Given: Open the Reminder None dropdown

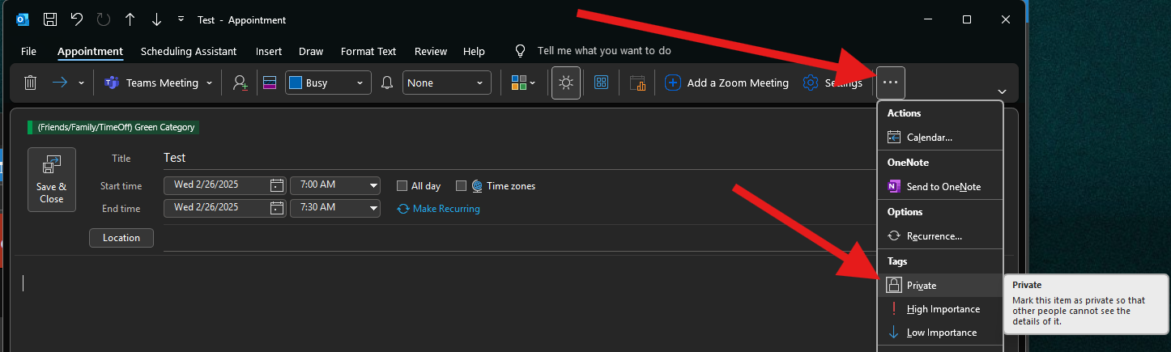Looking at the screenshot, I should pos(447,83).
